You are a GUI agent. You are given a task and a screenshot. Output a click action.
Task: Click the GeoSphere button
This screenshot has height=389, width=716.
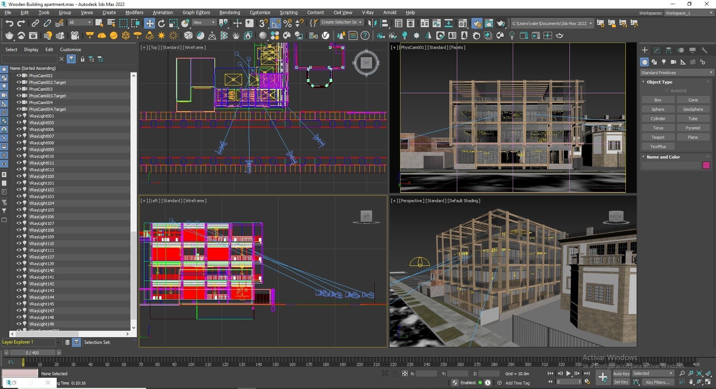pyautogui.click(x=693, y=109)
